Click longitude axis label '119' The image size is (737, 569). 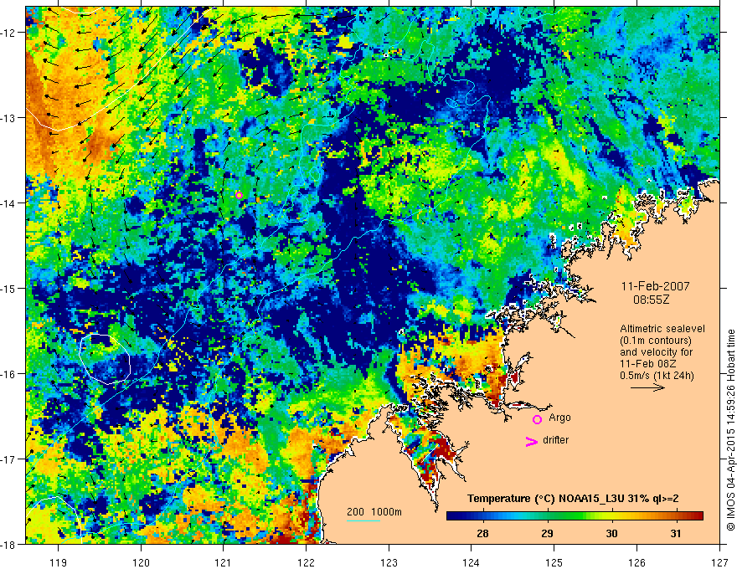[x=59, y=562]
